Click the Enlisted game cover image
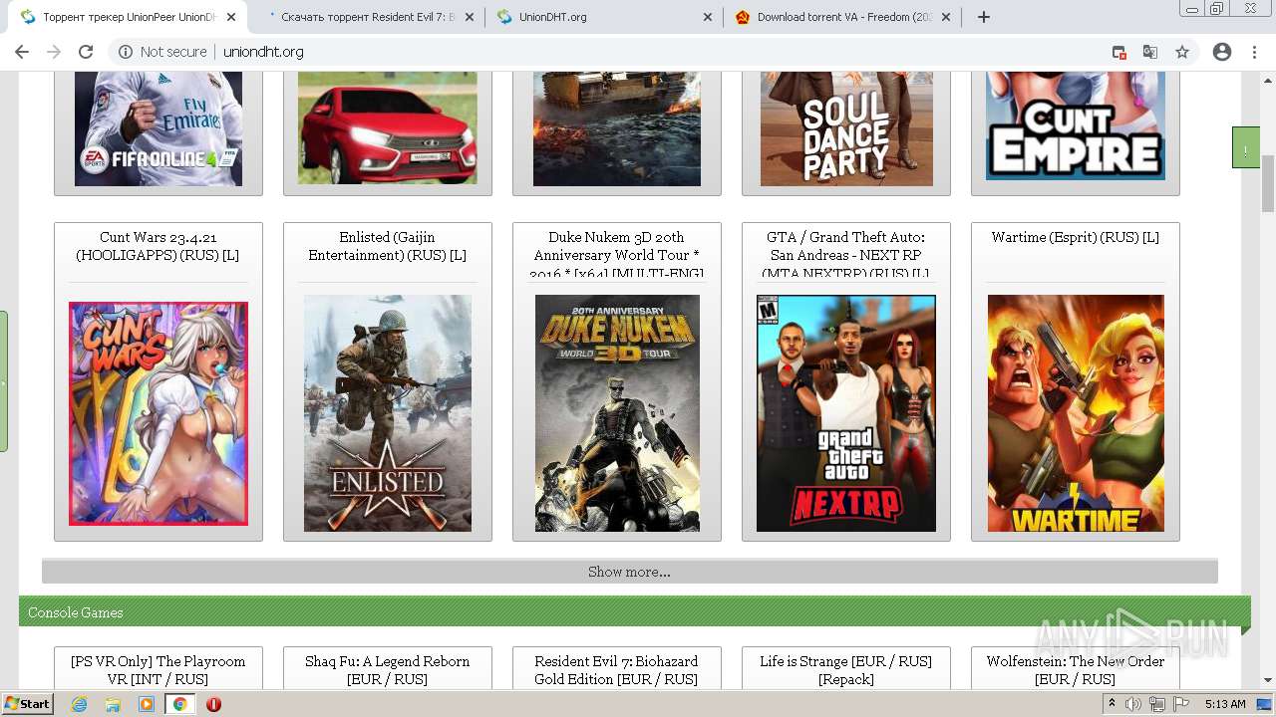1276x717 pixels. click(388, 413)
